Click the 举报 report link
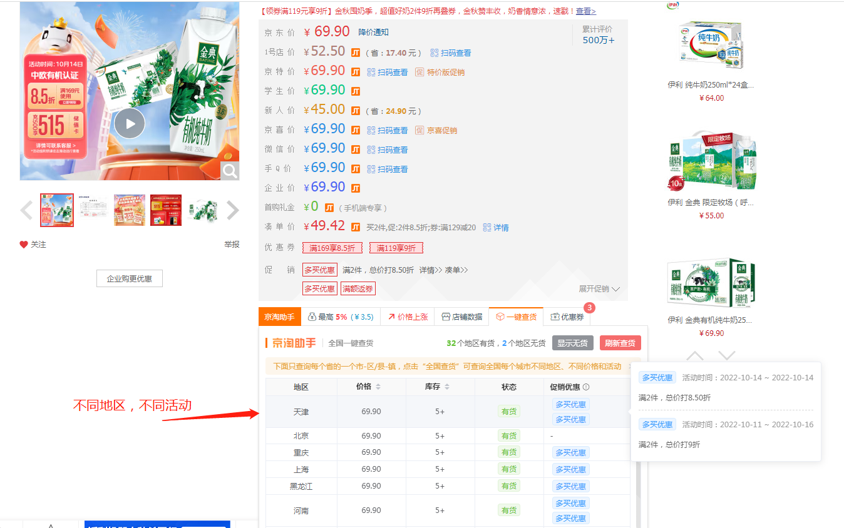 click(x=232, y=245)
